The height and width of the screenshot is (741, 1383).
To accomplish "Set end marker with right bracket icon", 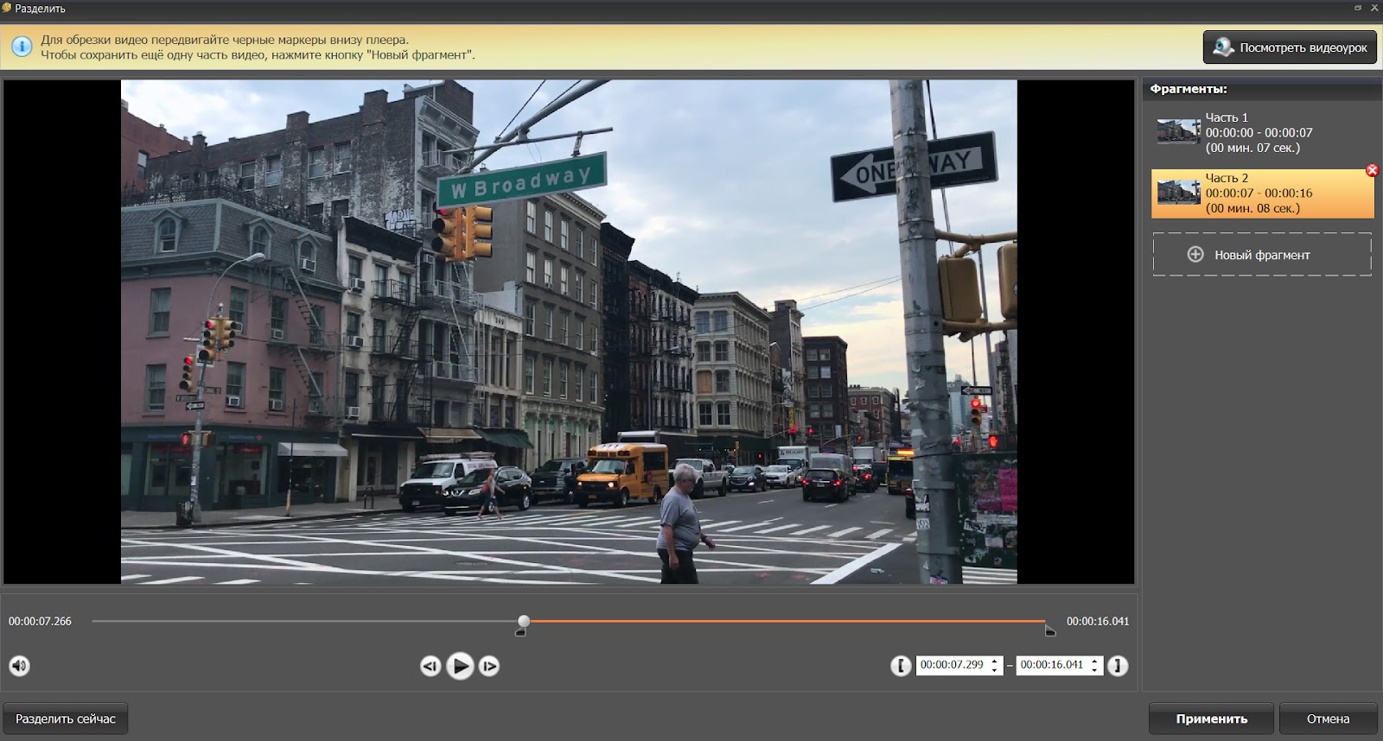I will click(x=1118, y=666).
